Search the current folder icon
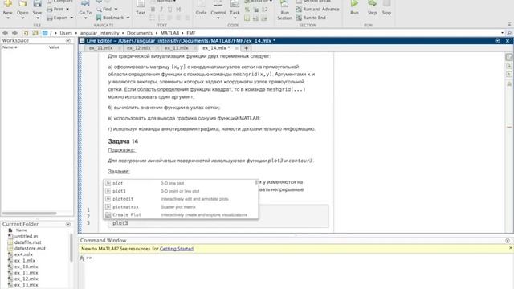 tap(509, 33)
